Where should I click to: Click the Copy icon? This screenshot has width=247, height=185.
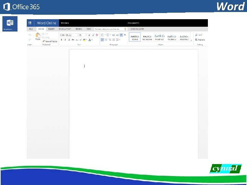pyautogui.click(x=43, y=37)
